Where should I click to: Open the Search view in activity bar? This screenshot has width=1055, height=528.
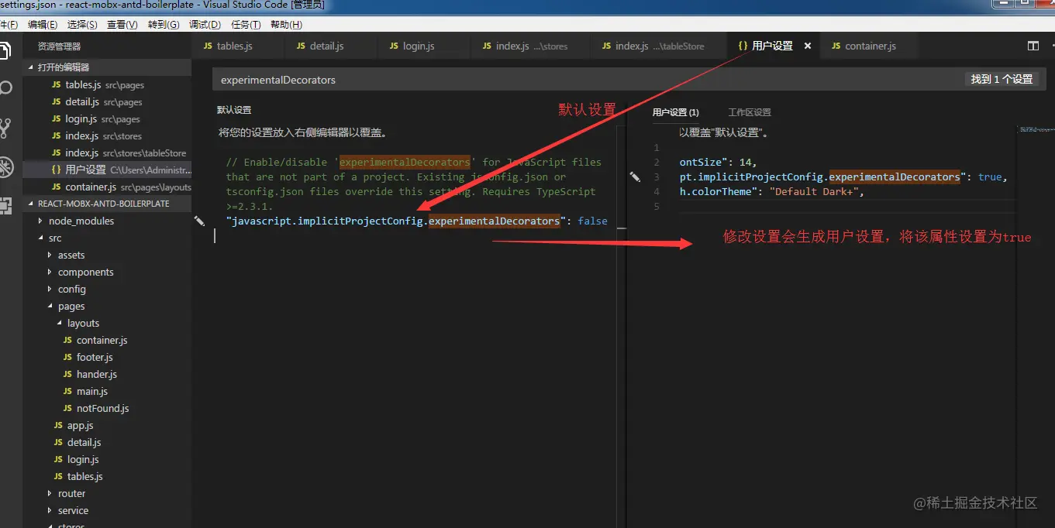[x=5, y=88]
